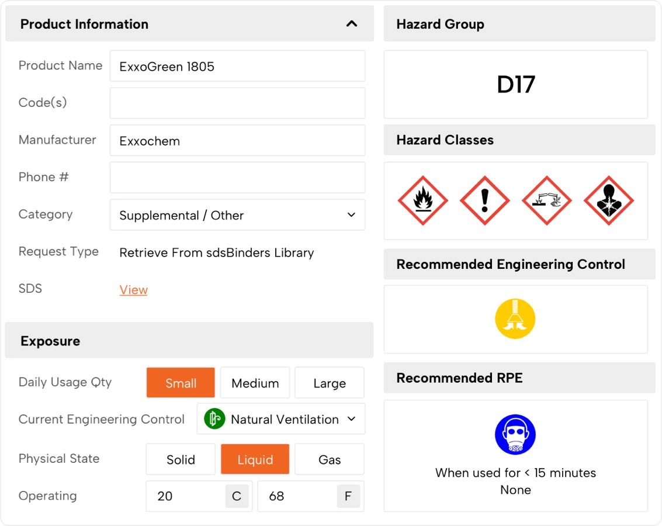
Task: Collapse the Product Information section
Action: coord(352,23)
